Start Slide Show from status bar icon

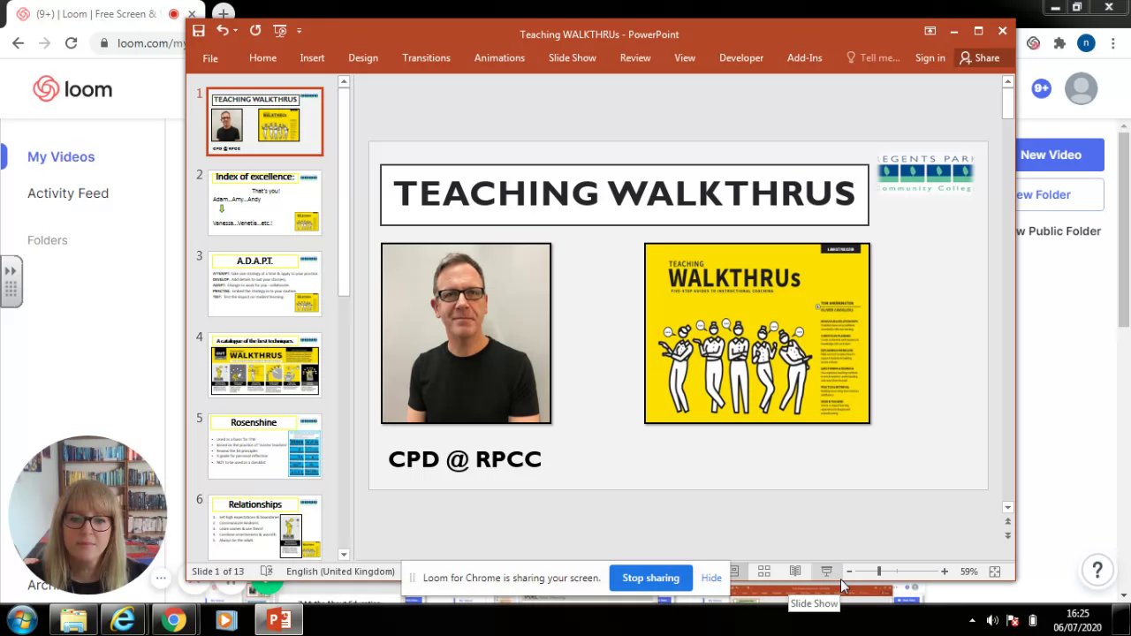click(826, 572)
